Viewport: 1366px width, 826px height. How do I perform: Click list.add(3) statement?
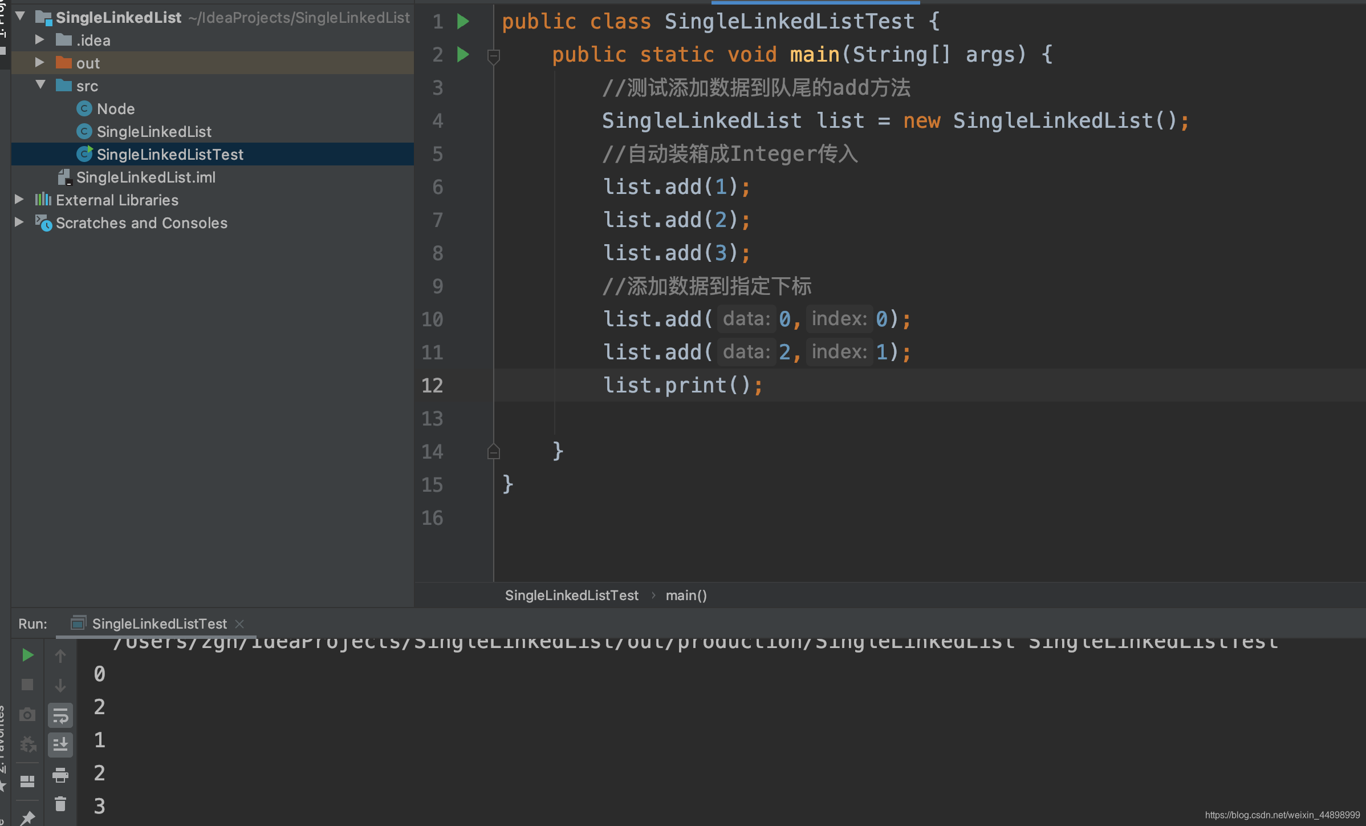(676, 253)
